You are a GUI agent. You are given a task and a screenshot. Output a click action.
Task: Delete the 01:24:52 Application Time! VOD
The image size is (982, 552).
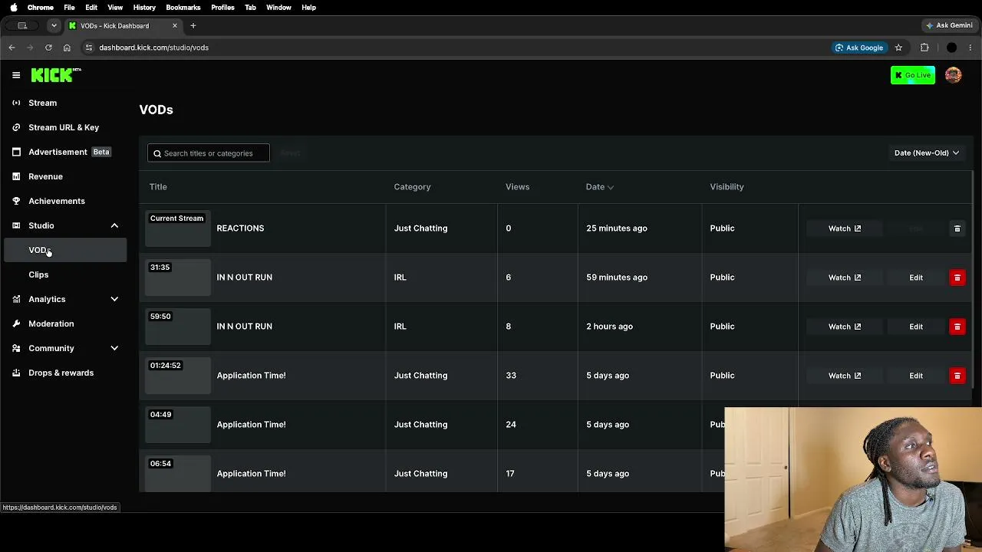point(957,376)
